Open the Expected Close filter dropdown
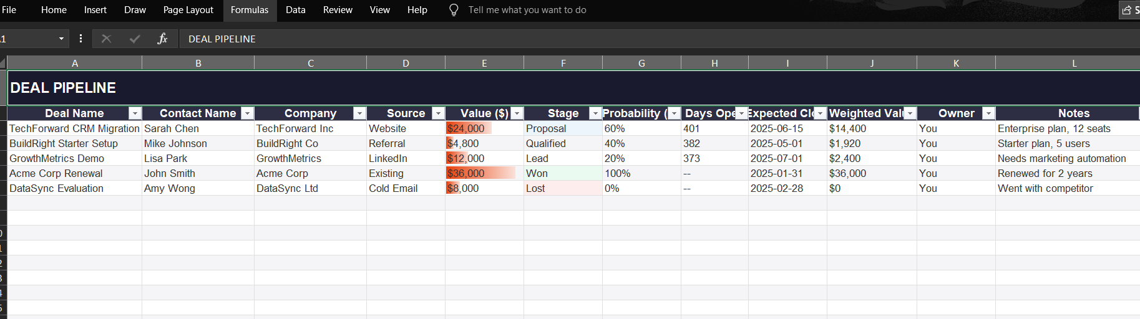 click(820, 113)
